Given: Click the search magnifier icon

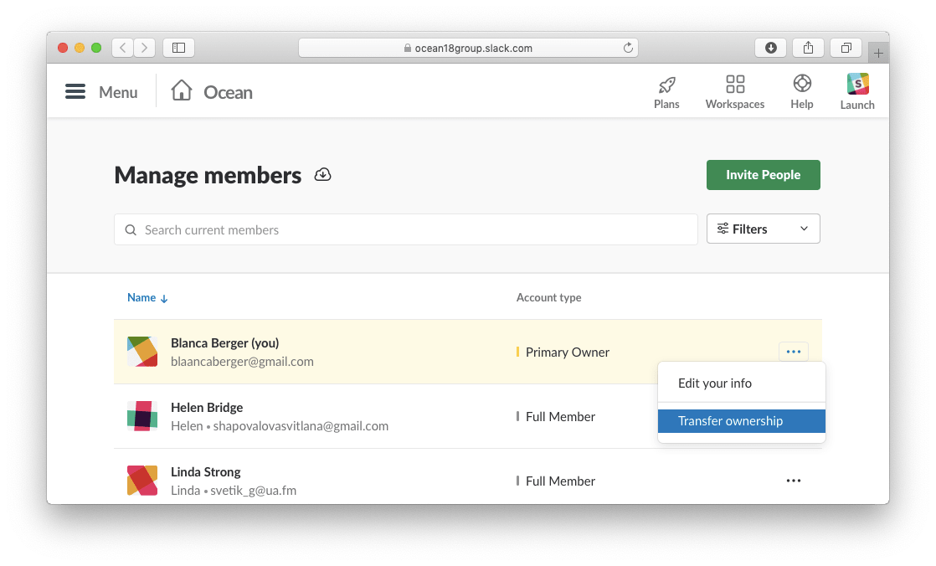Looking at the screenshot, I should [x=131, y=229].
